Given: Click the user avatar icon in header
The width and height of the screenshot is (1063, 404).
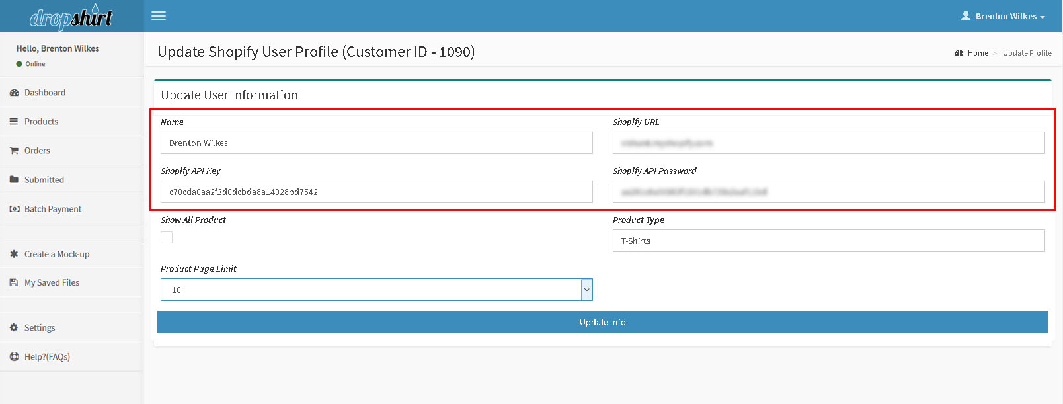Looking at the screenshot, I should (x=966, y=15).
